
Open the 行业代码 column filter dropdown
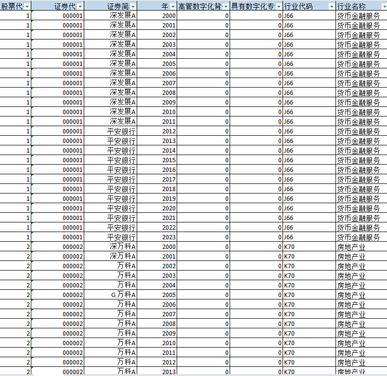(x=331, y=6)
